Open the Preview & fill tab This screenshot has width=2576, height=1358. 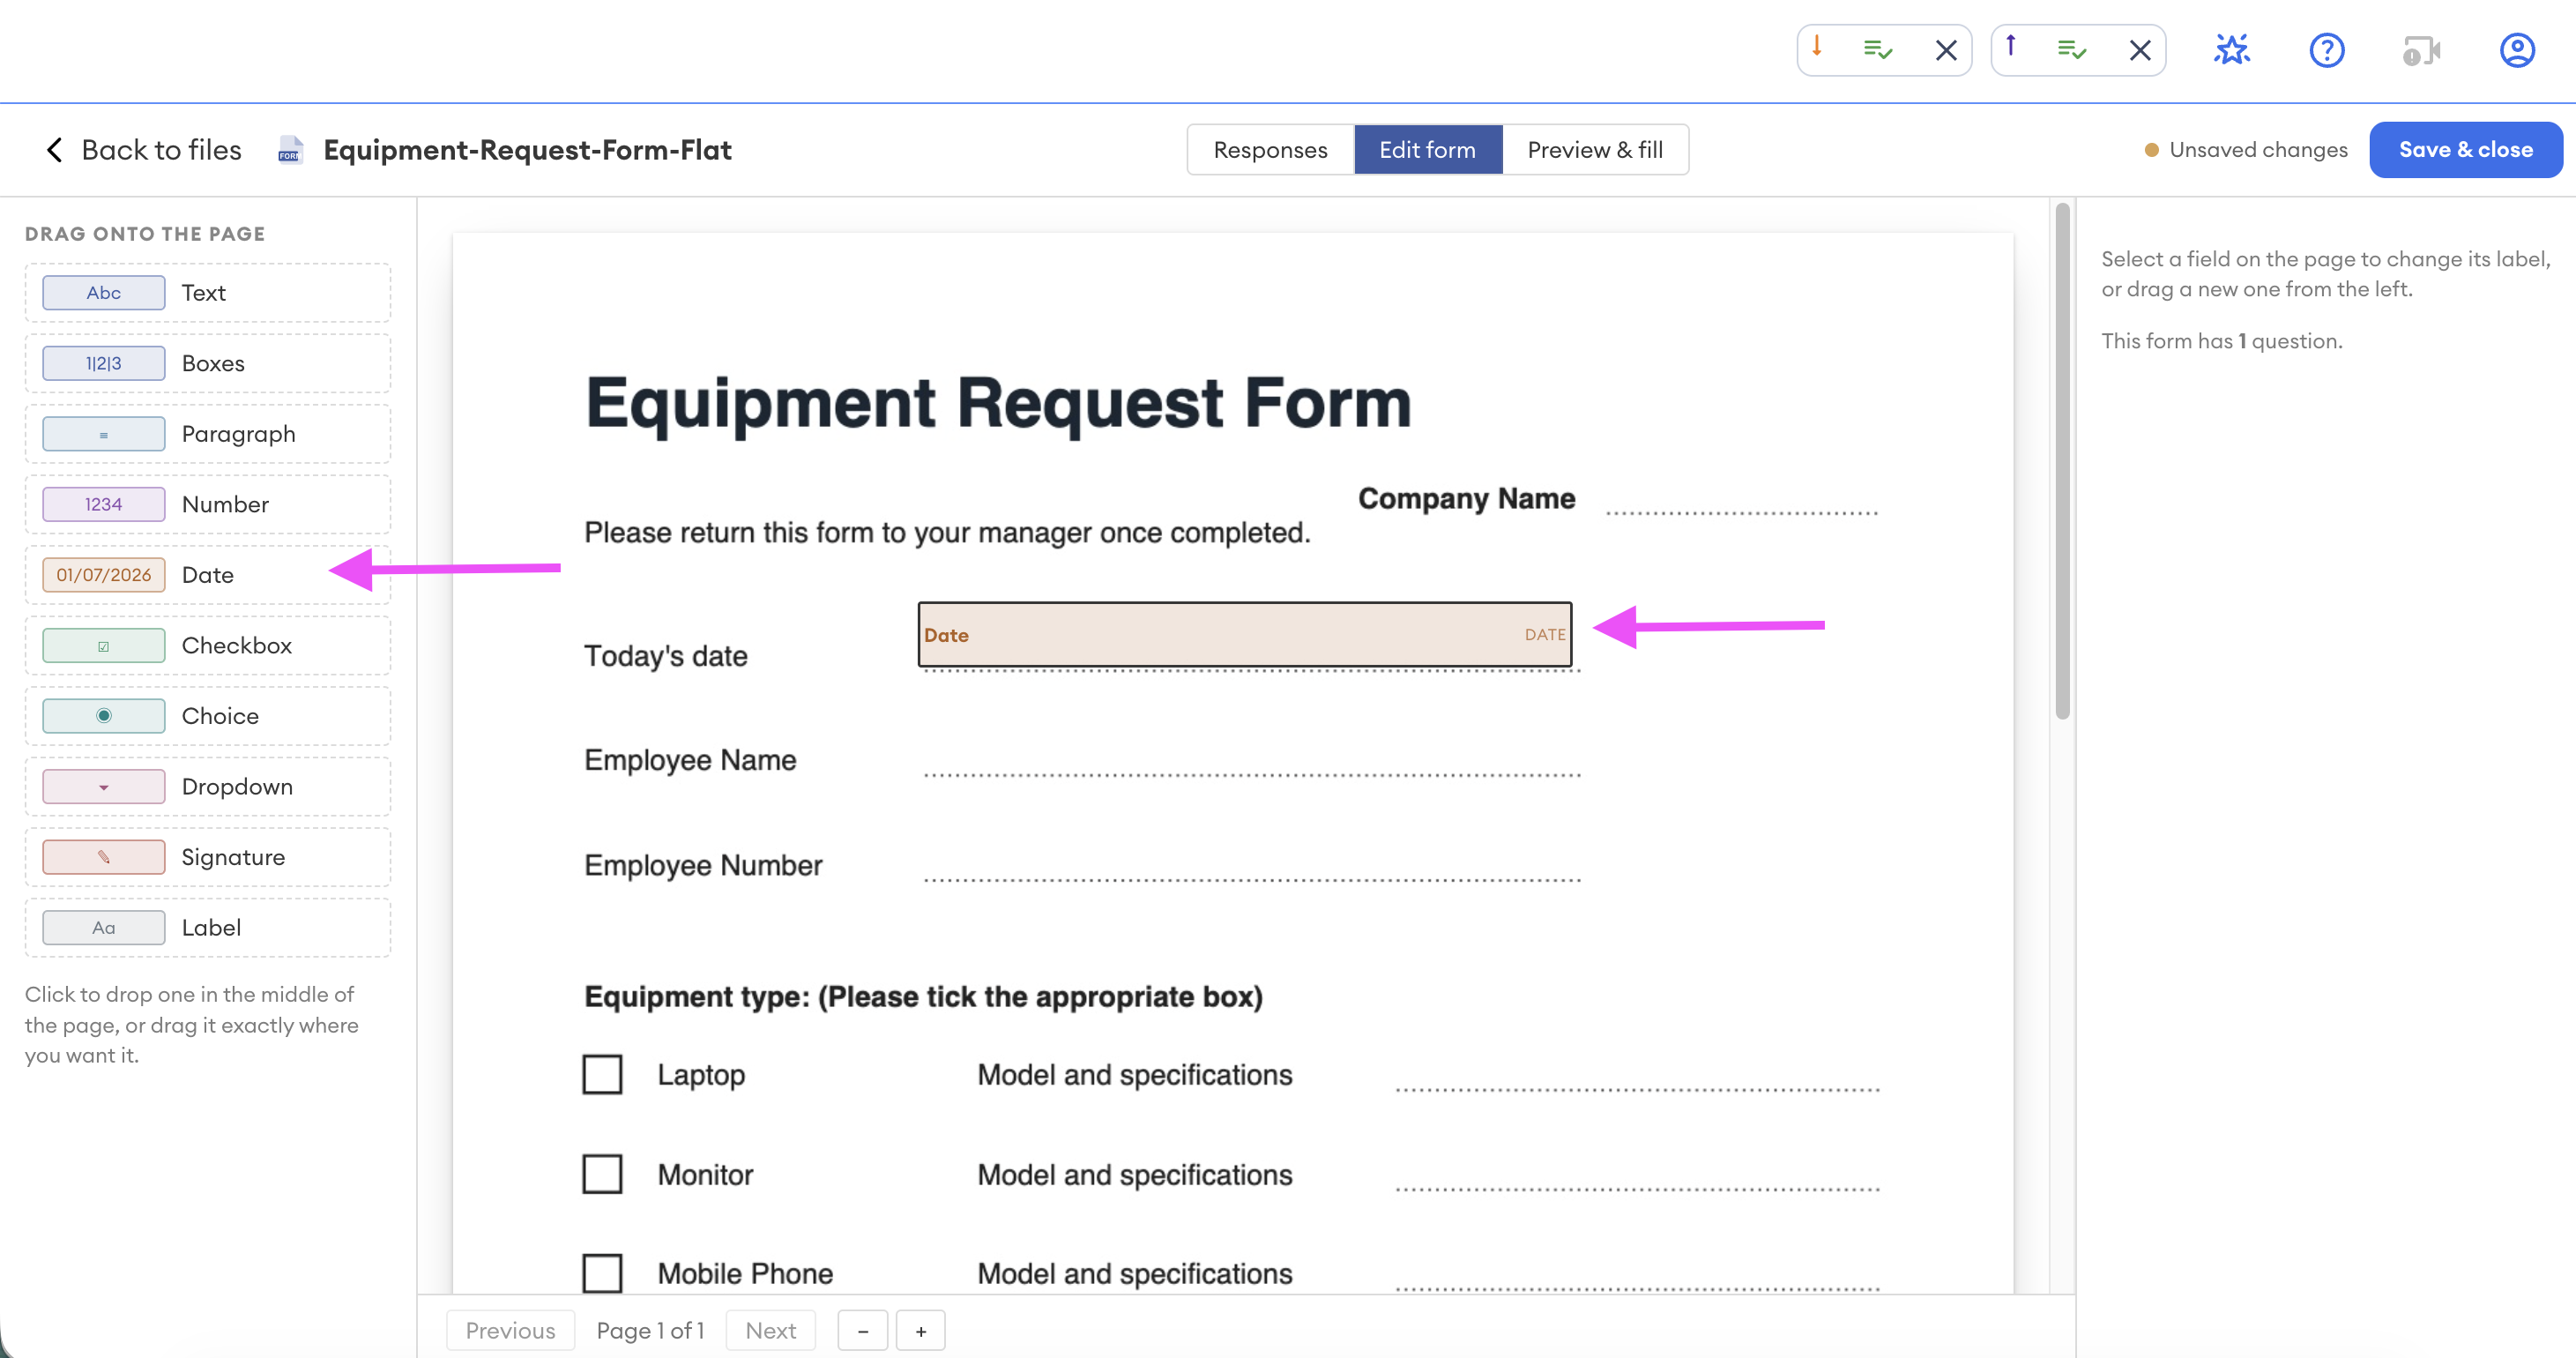coord(1595,150)
